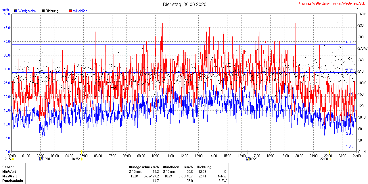Click the 12:04 wind speed time value

tap(135, 176)
